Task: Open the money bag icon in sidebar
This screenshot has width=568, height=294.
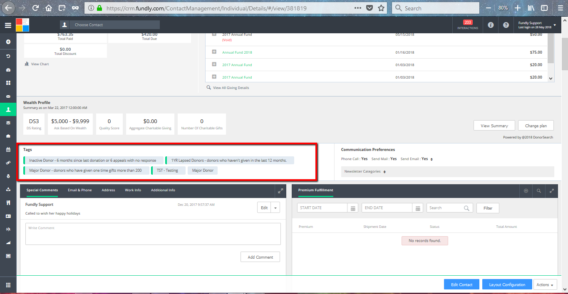Action: click(8, 176)
